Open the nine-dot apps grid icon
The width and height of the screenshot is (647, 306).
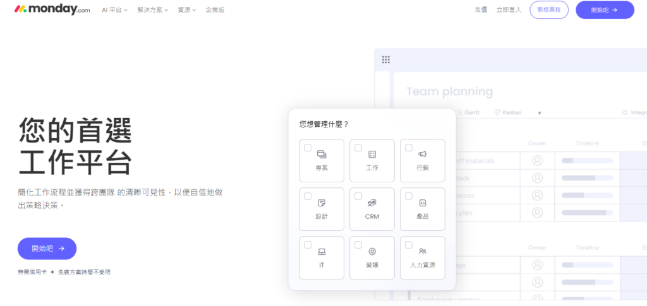[x=386, y=60]
